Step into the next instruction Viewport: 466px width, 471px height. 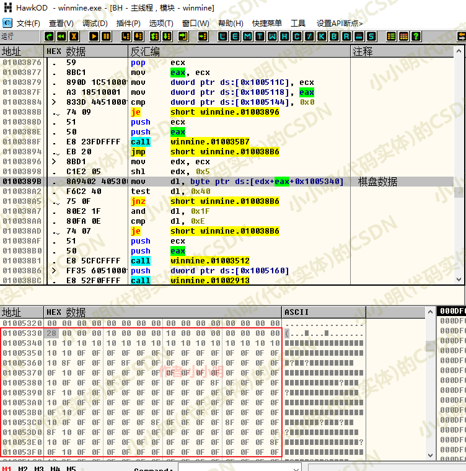(x=126, y=37)
